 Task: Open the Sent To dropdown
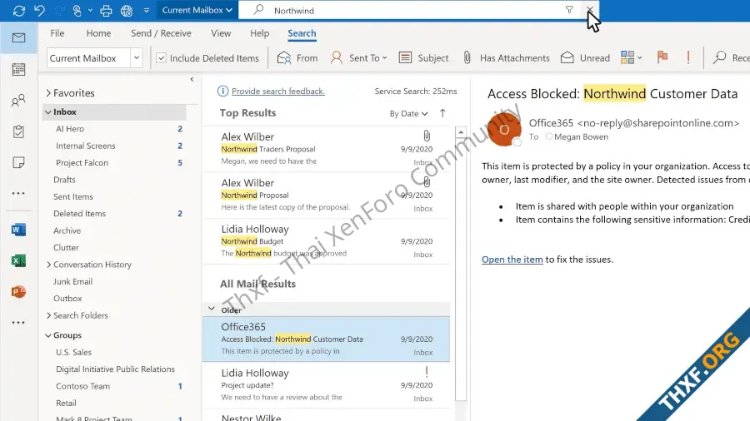click(358, 58)
